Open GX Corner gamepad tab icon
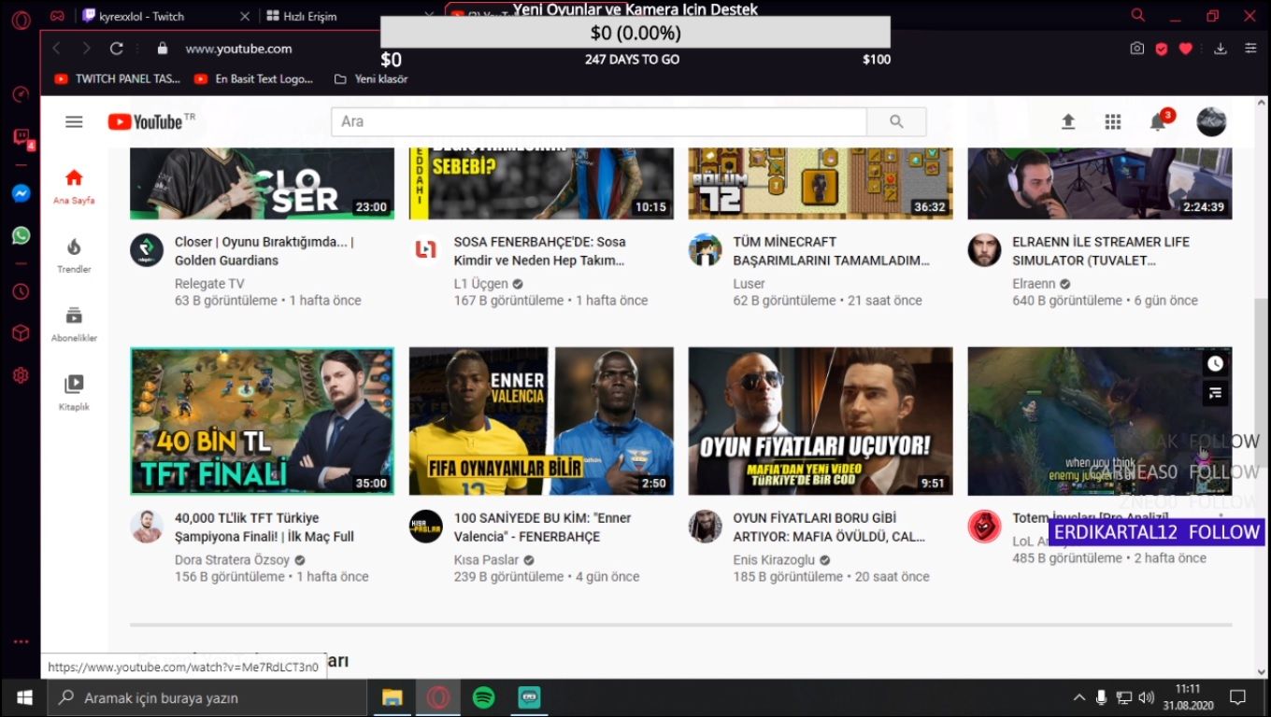The width and height of the screenshot is (1271, 717). pyautogui.click(x=57, y=16)
